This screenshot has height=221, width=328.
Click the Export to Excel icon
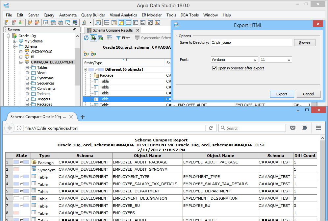click(x=100, y=38)
